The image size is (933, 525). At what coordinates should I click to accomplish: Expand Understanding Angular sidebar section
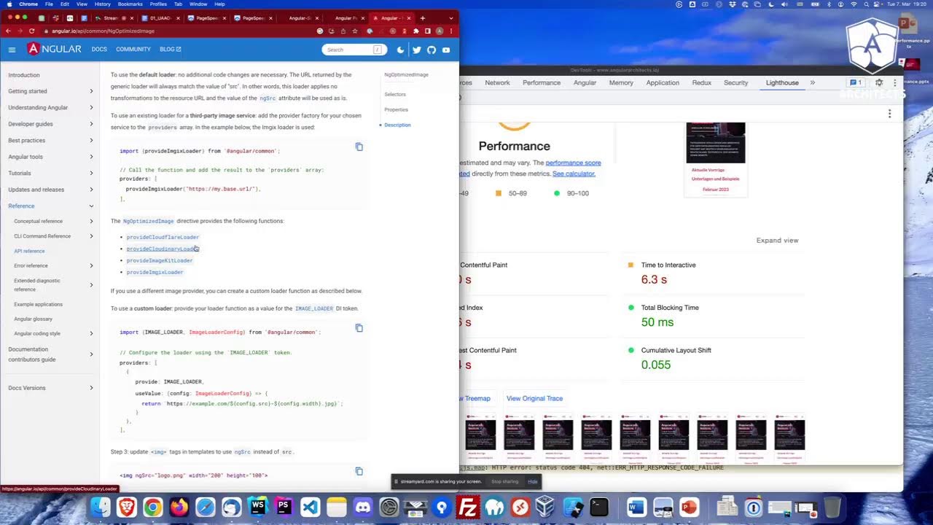pos(91,107)
